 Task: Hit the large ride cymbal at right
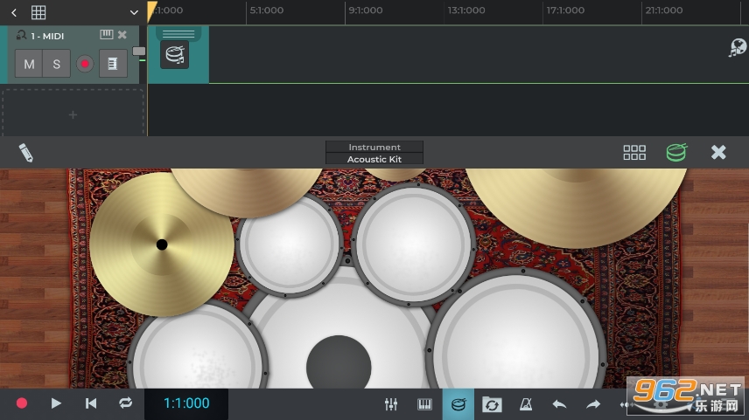(x=576, y=205)
